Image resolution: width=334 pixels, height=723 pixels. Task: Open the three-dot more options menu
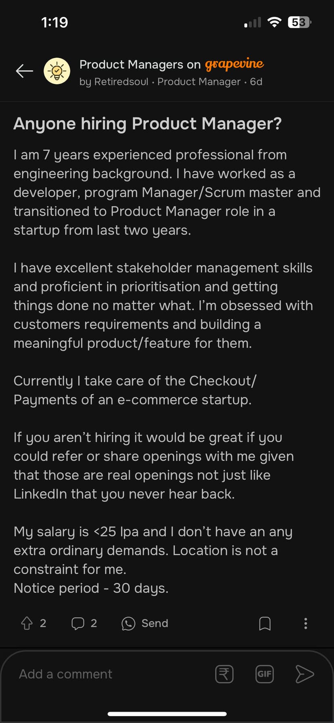[x=305, y=623]
